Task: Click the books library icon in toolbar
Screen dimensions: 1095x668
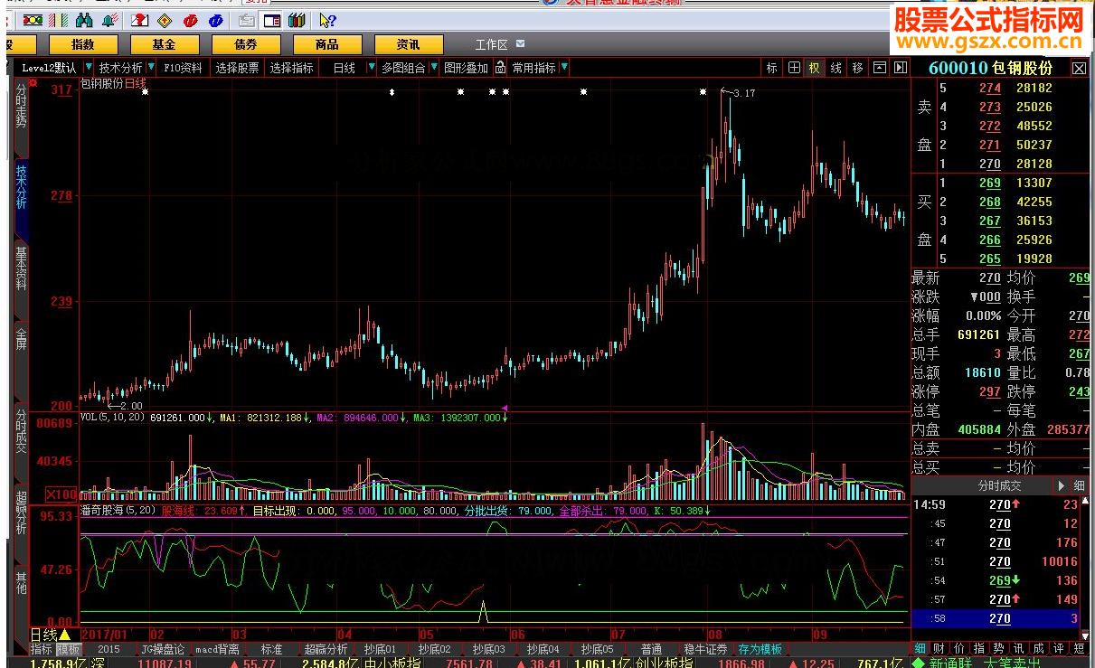Action: pyautogui.click(x=296, y=20)
